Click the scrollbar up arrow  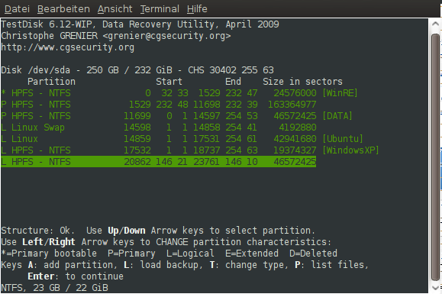pos(435,24)
